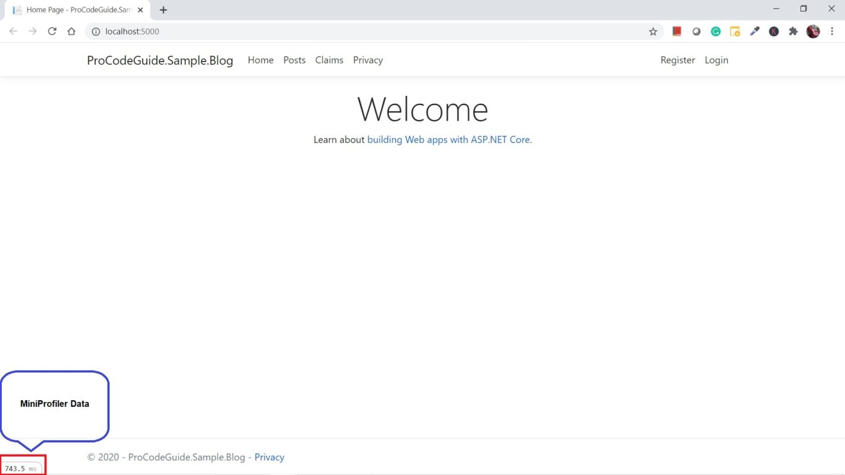Go to browser home page icon
The image size is (845, 475).
pos(71,32)
